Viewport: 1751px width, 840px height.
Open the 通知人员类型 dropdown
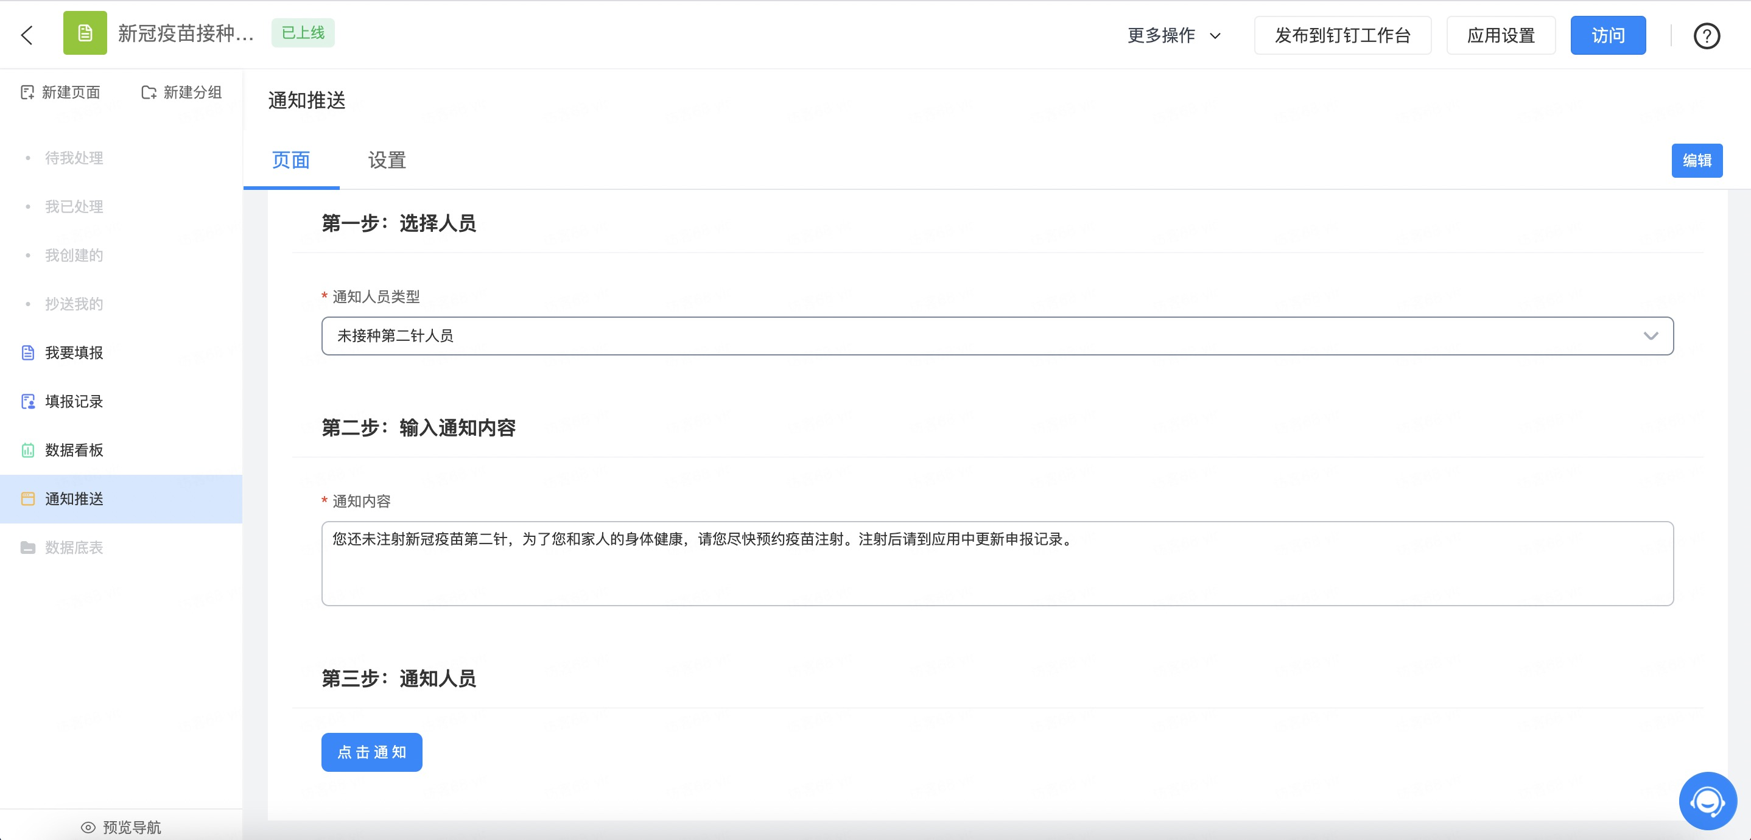coord(997,336)
